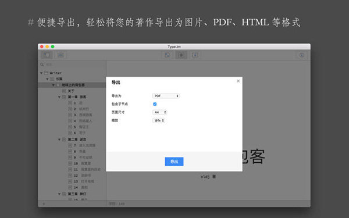Image resolution: width=349 pixels, height=218 pixels.
Task: Collapse the highlighted 地球上的背包客 book triangle
Action: 54,85
